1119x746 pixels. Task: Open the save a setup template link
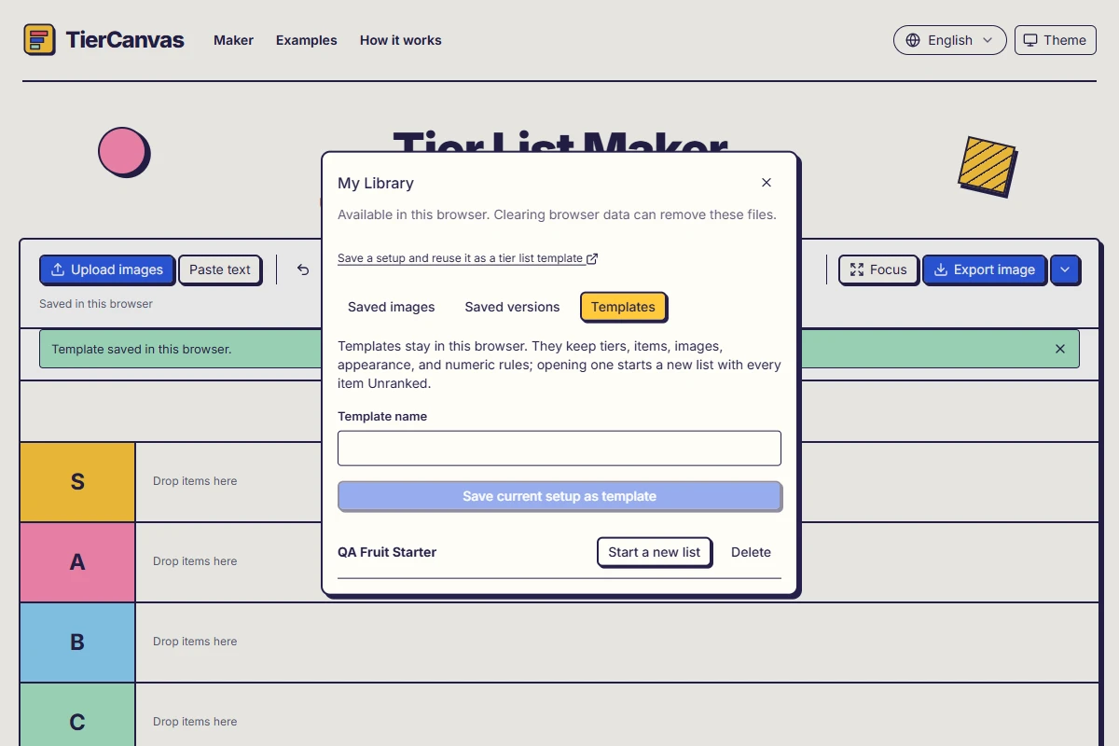coord(467,258)
